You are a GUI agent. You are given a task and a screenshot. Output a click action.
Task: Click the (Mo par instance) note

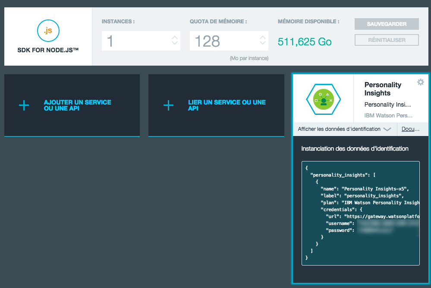(x=249, y=58)
